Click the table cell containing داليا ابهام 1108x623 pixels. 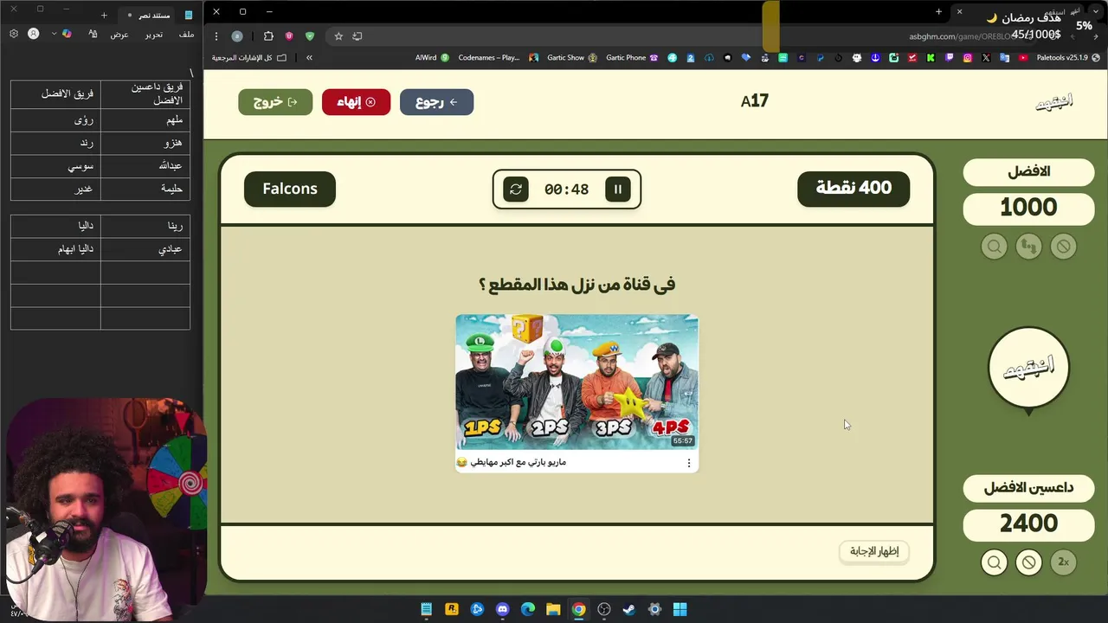pos(55,249)
